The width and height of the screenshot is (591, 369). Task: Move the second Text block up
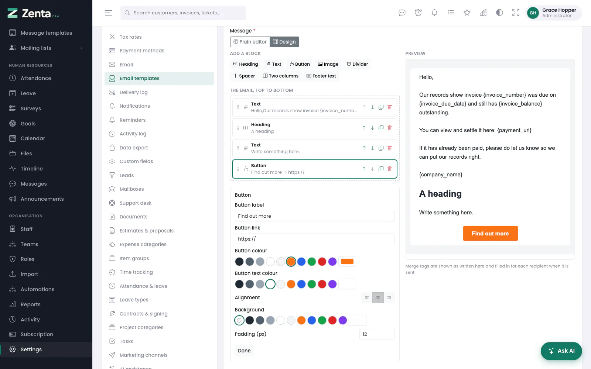pos(364,148)
